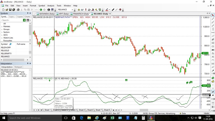Viewport: 215px width, 121px height.
Task: Switch to BATAINDIA (Daily) tab
Action: click(x=45, y=14)
